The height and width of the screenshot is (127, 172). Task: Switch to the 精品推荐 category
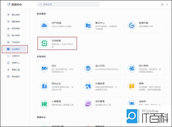point(15,22)
